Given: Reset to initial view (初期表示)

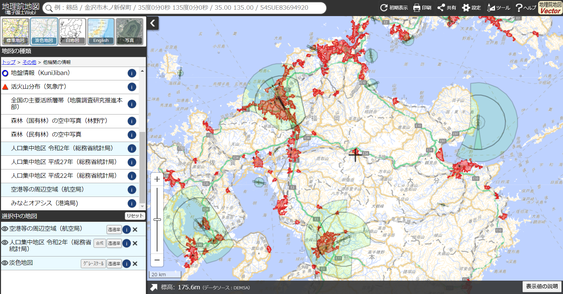Looking at the screenshot, I should pos(394,8).
